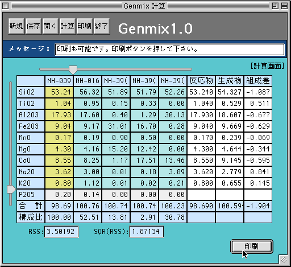
Task: Click the NH-039 column header
Action: [59, 81]
